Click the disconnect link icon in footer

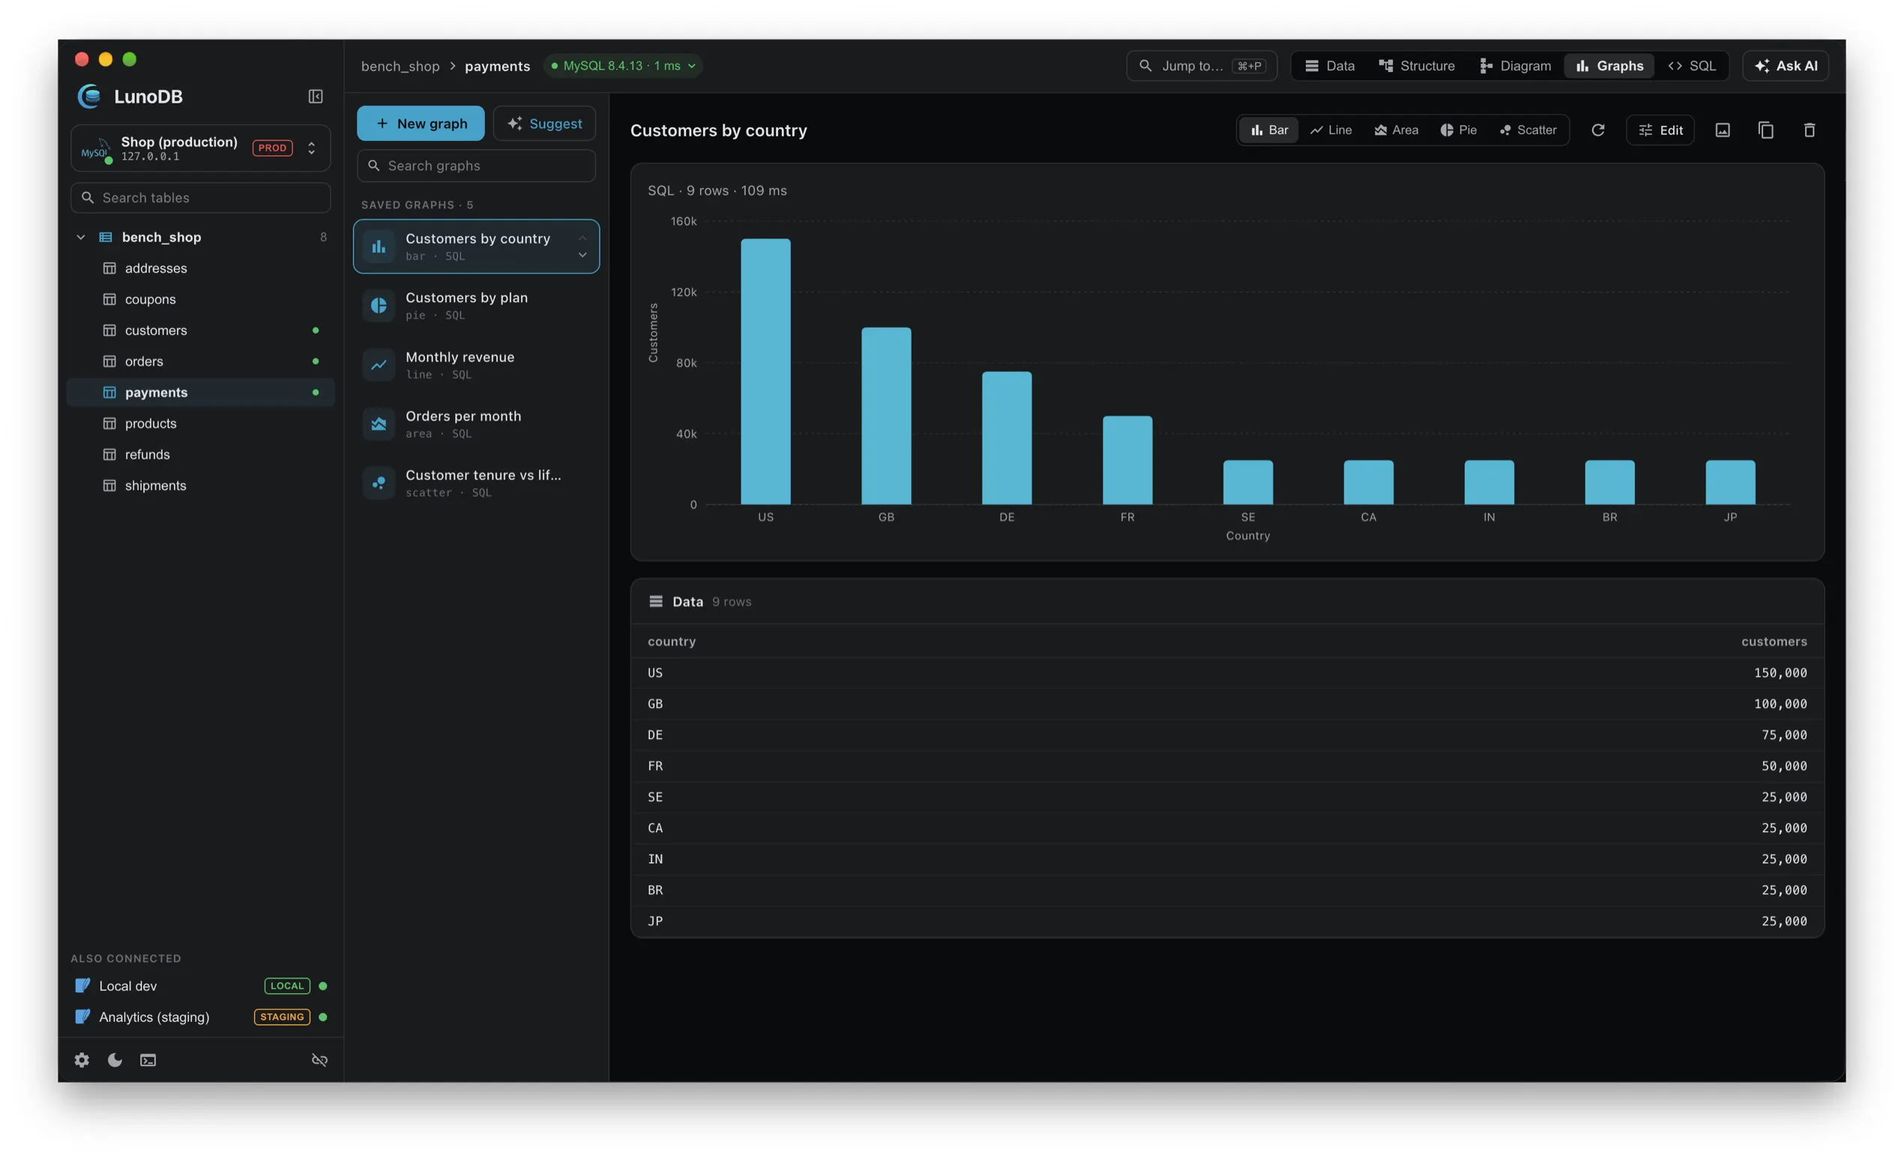[x=319, y=1060]
